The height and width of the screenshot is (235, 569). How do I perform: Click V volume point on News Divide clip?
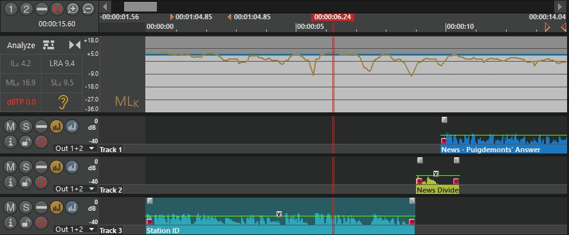(436, 174)
